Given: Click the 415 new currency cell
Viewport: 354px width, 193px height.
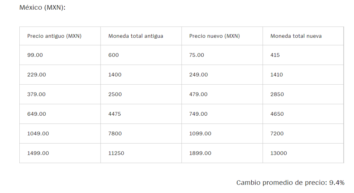Looking at the screenshot, I should point(275,55).
